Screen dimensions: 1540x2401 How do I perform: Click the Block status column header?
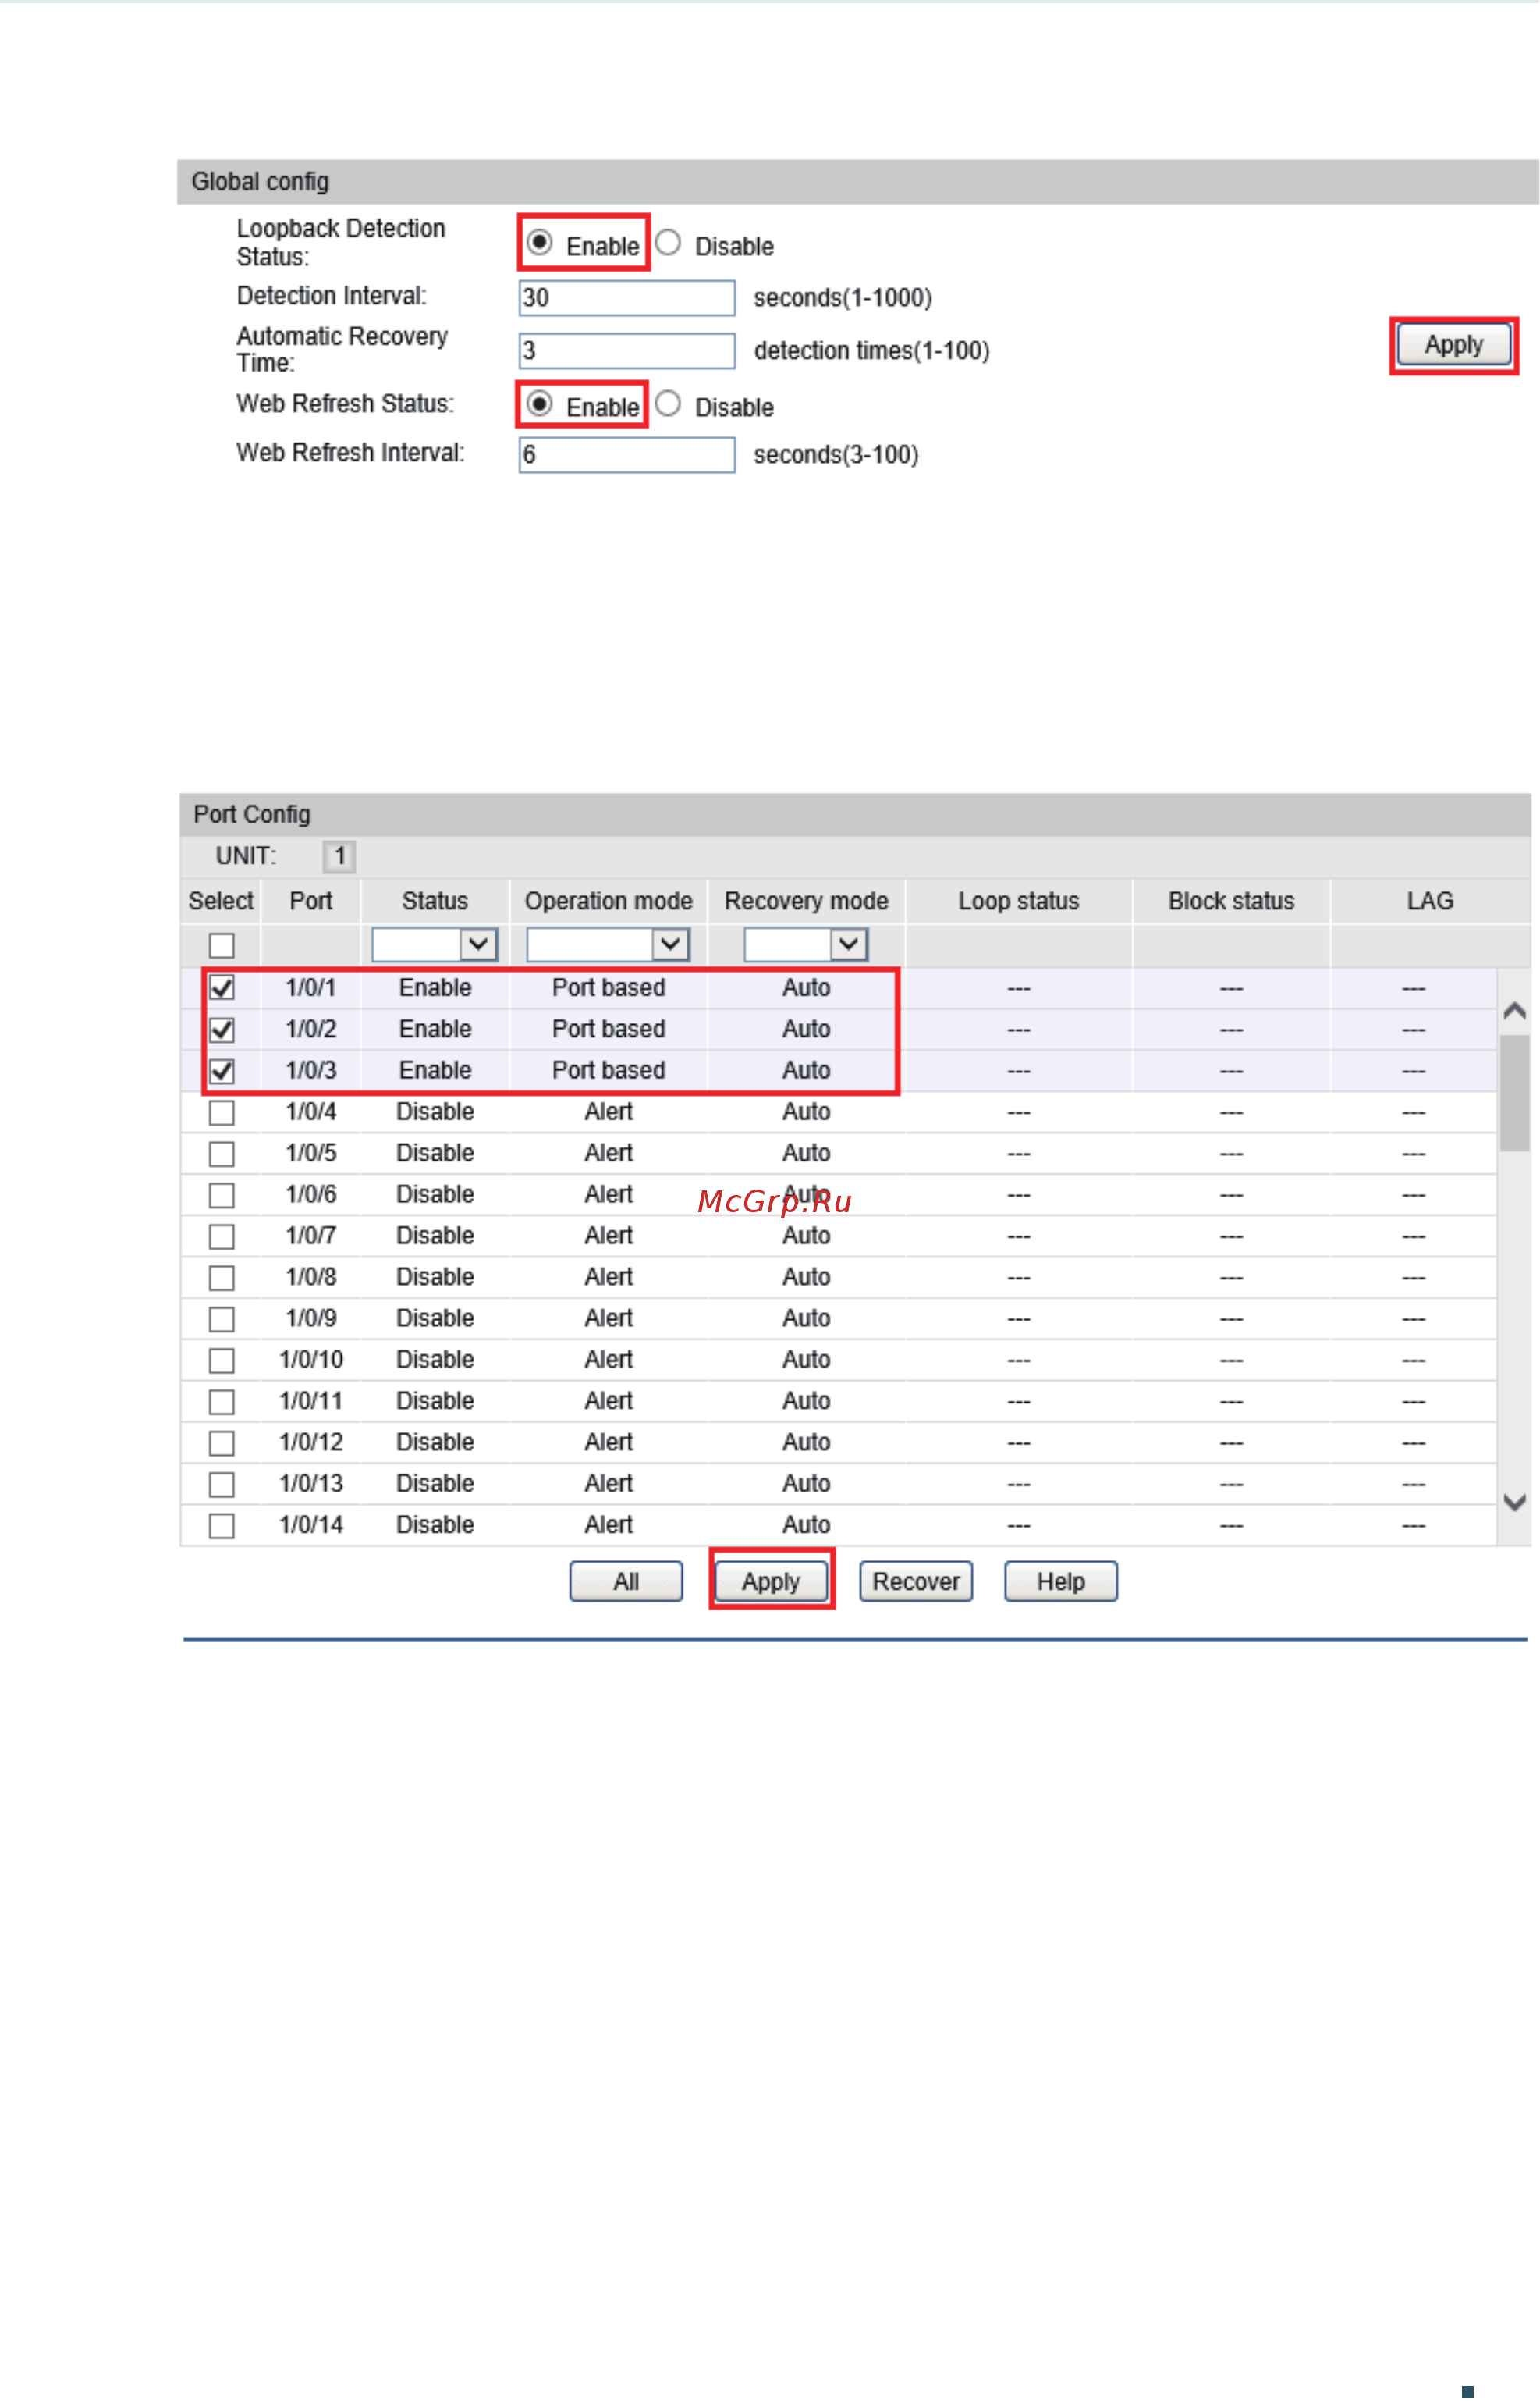[x=1231, y=902]
